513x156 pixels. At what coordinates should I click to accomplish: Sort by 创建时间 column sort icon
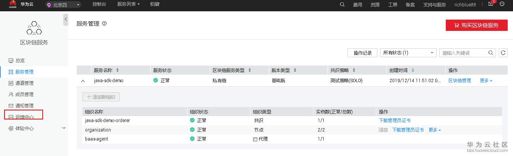pyautogui.click(x=413, y=70)
